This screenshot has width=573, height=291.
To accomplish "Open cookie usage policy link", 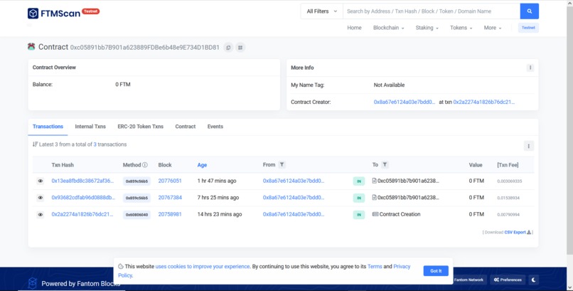I will pyautogui.click(x=203, y=267).
